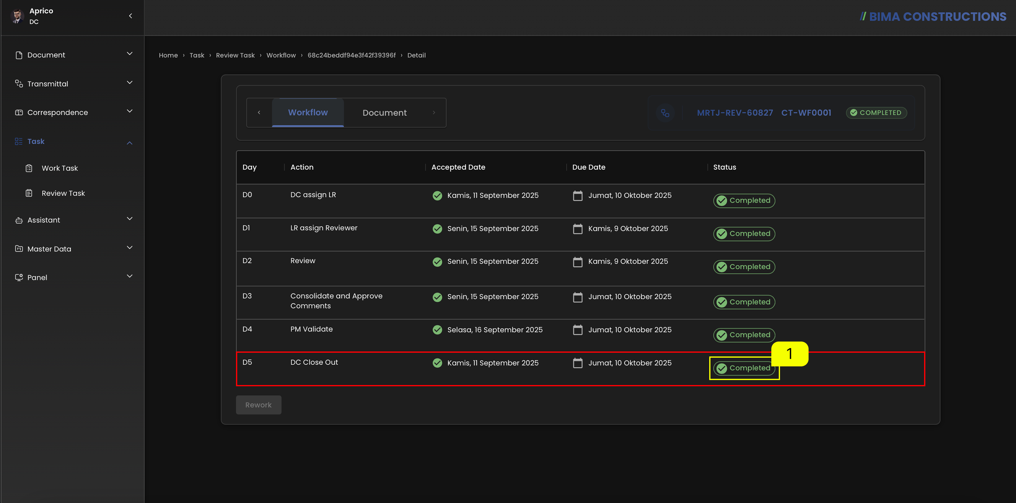1016x503 pixels.
Task: Click Completed status for LR assign Reviewer
Action: (744, 233)
